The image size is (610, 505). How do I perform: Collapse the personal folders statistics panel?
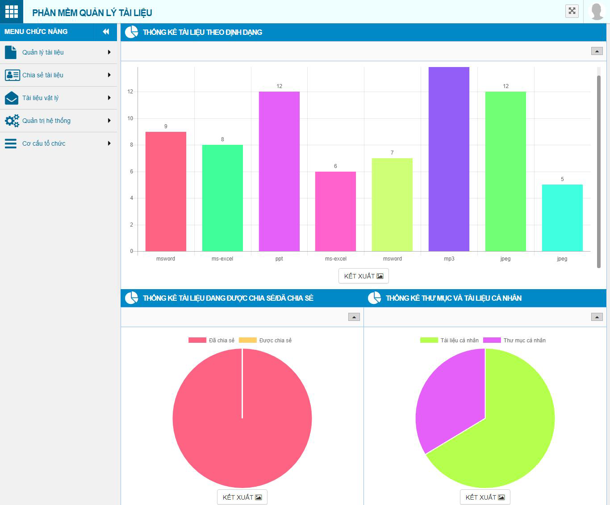597,317
